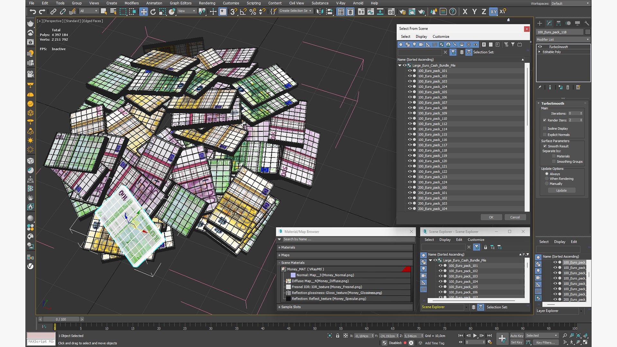Screen dimensions: 617x347
Task: Toggle the Smooth Result checkbox
Action: click(545, 146)
